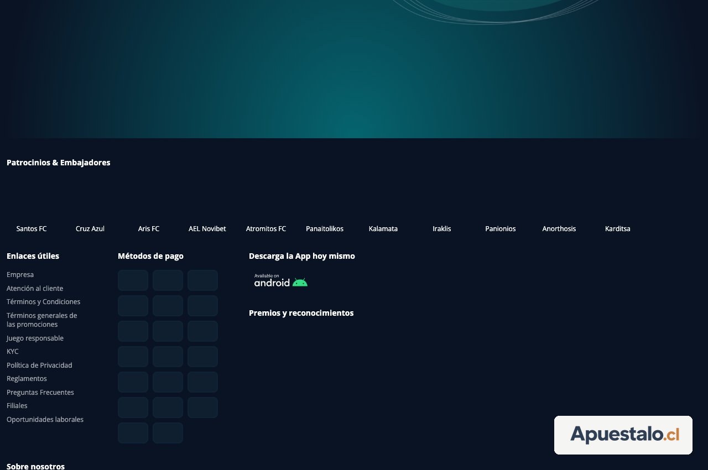Select the Santos FC sponsor
The width and height of the screenshot is (708, 470).
(x=32, y=229)
